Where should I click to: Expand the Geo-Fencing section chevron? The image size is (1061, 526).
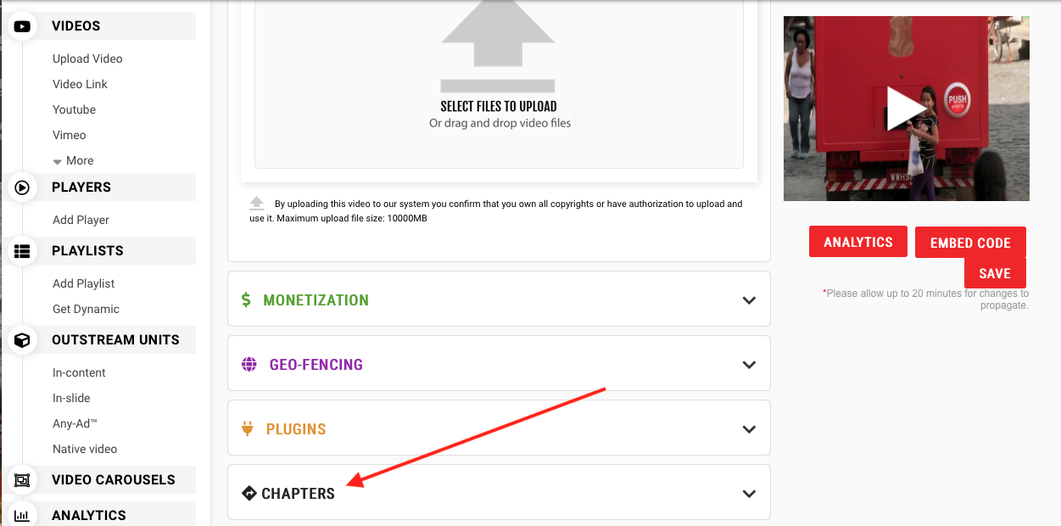pyautogui.click(x=749, y=365)
